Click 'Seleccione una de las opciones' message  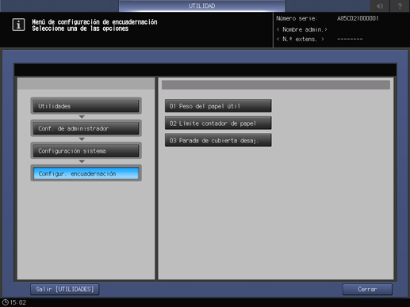[80, 28]
